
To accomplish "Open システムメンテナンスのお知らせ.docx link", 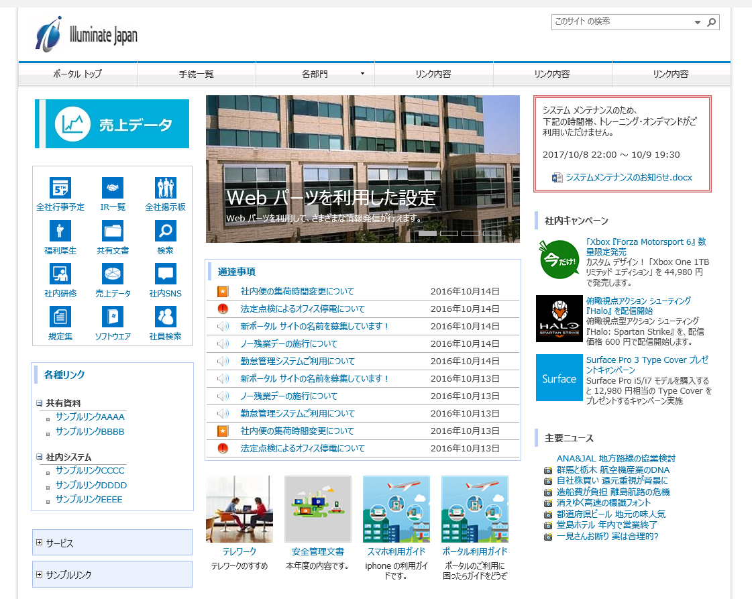I will [629, 178].
